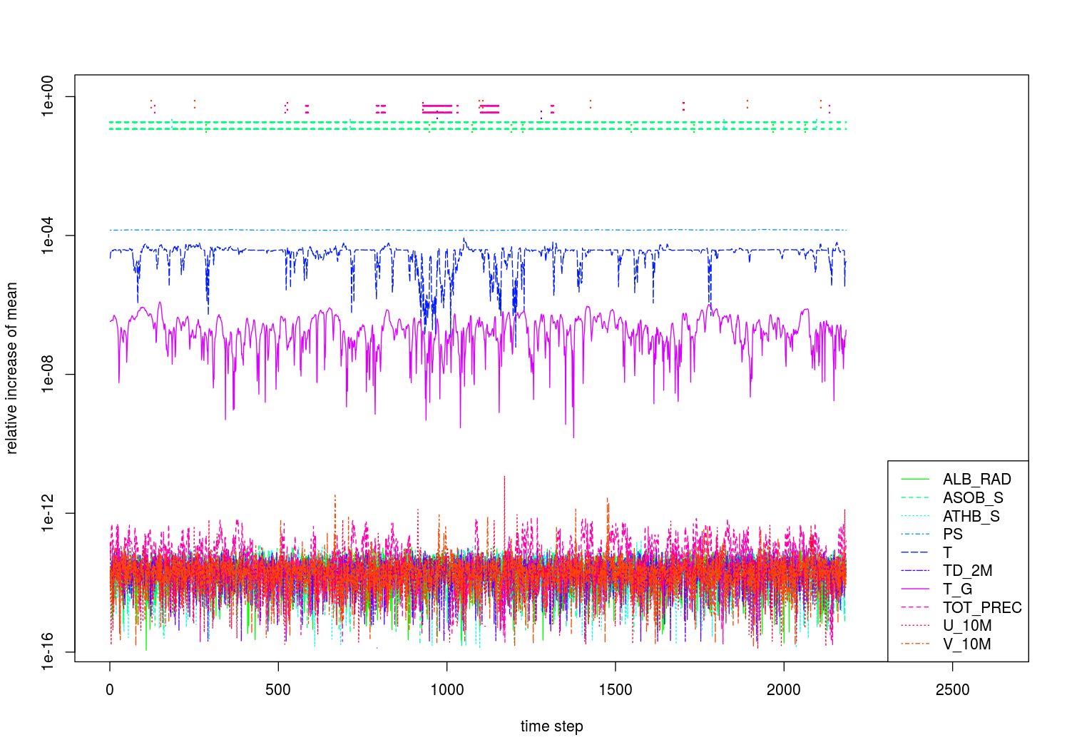Click the V_10M legend label
The height and width of the screenshot is (755, 1067).
(x=966, y=644)
